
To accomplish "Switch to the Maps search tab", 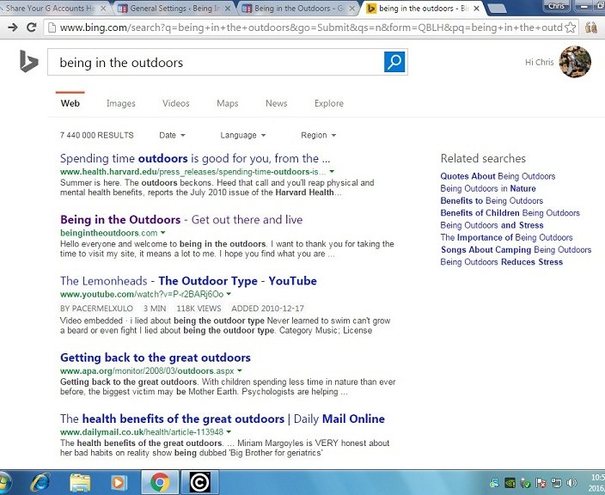I will 228,103.
